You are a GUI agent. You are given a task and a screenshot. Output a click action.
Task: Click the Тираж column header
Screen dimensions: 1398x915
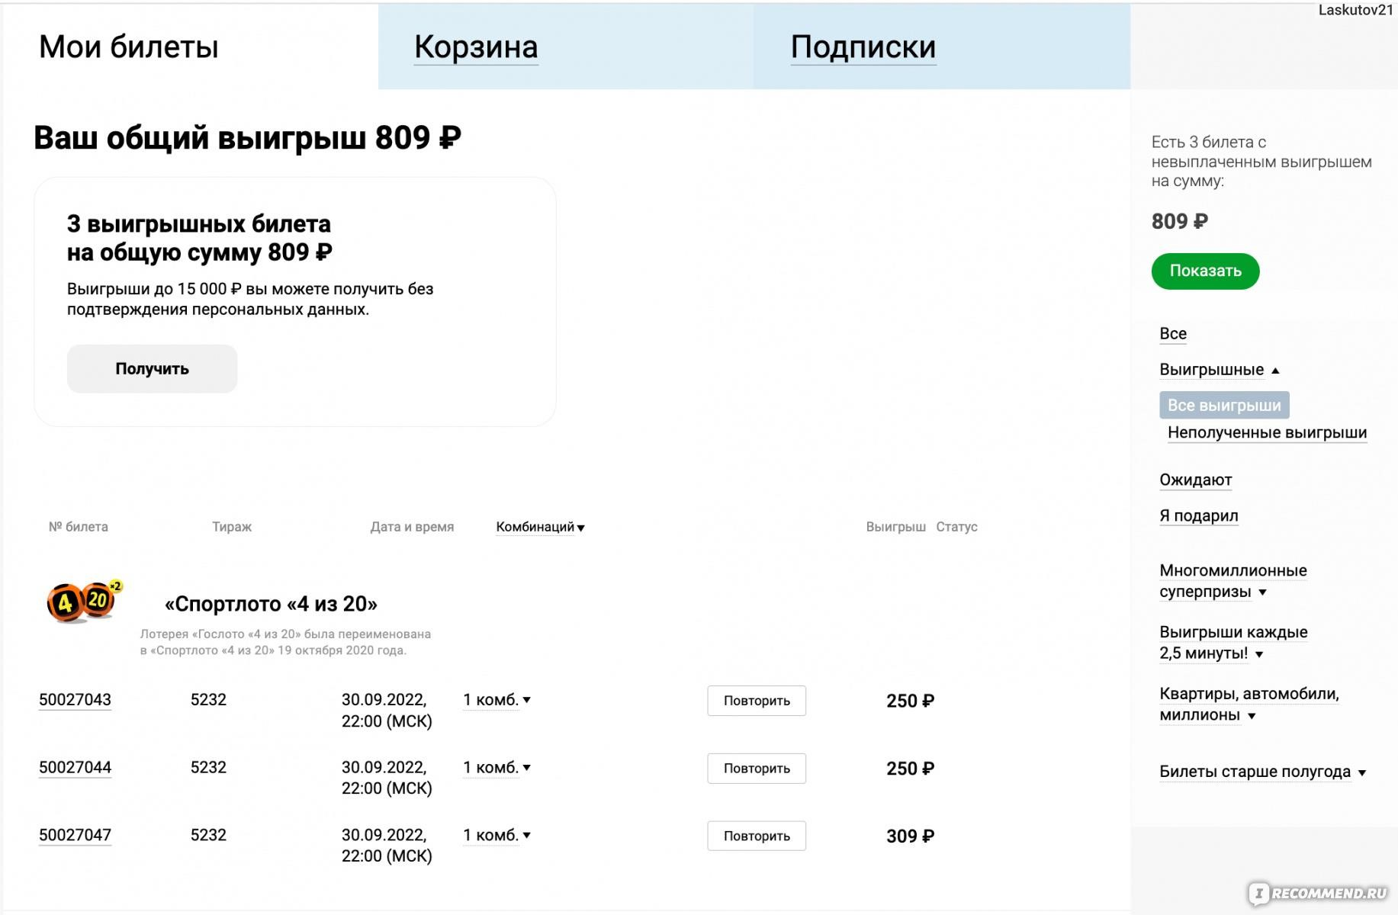[x=232, y=527]
